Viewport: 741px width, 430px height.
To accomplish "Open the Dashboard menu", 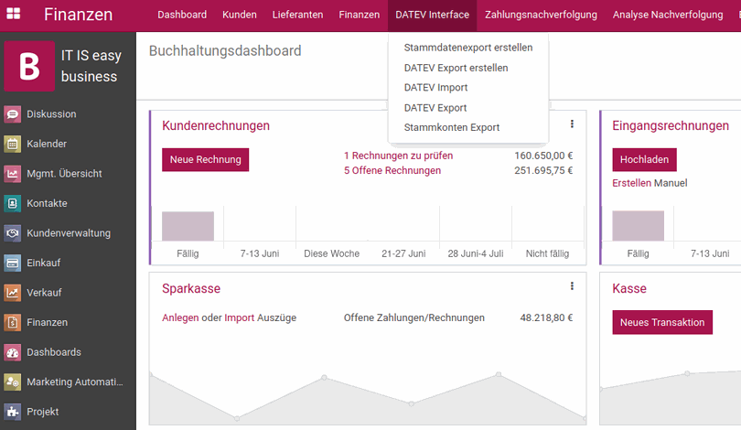I will click(182, 15).
